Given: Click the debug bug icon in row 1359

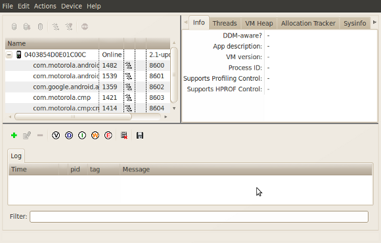Looking at the screenshot, I should click(129, 87).
